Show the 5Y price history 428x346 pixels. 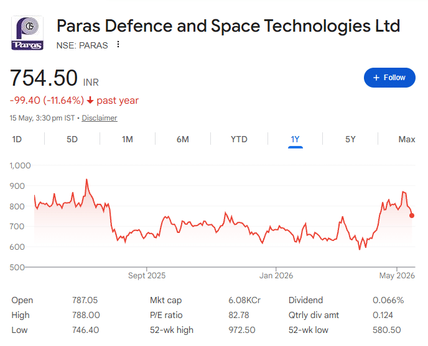pos(350,139)
